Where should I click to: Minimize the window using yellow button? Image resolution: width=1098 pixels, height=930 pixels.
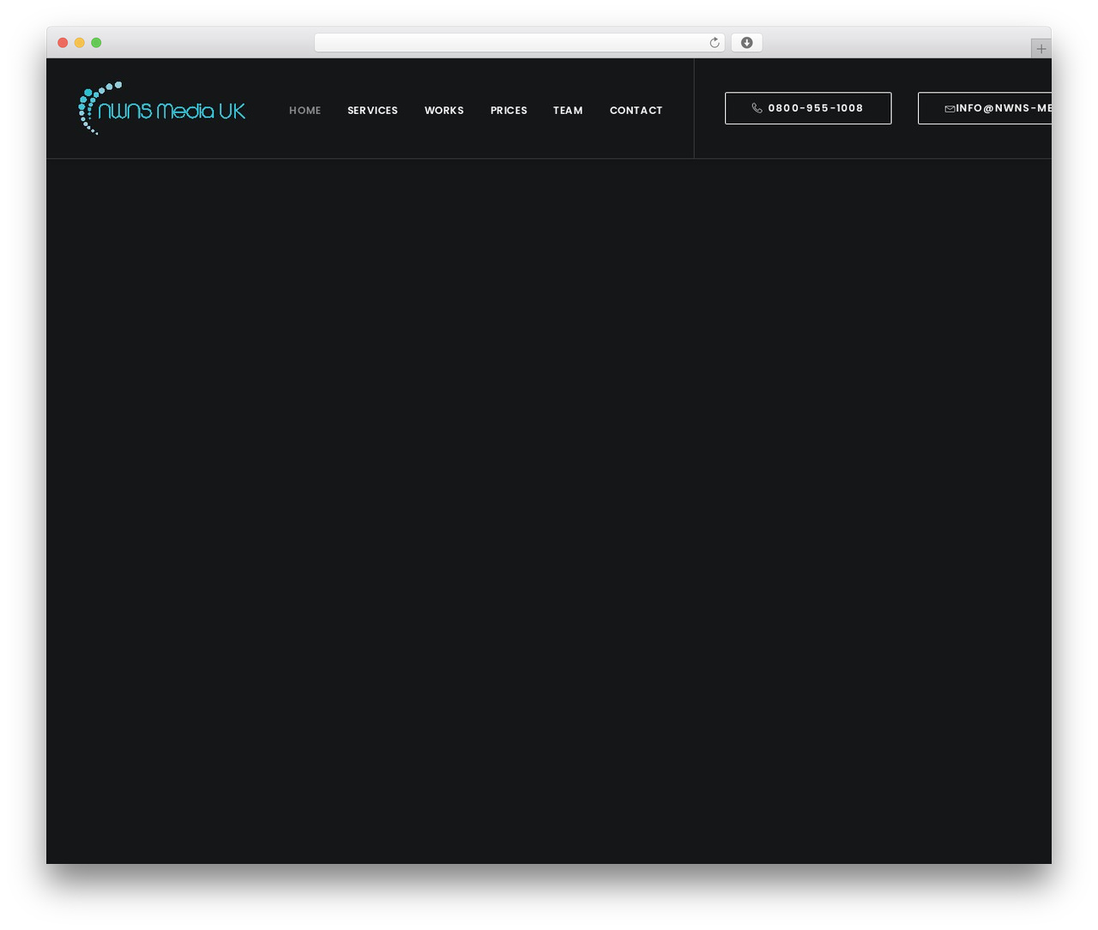click(80, 43)
